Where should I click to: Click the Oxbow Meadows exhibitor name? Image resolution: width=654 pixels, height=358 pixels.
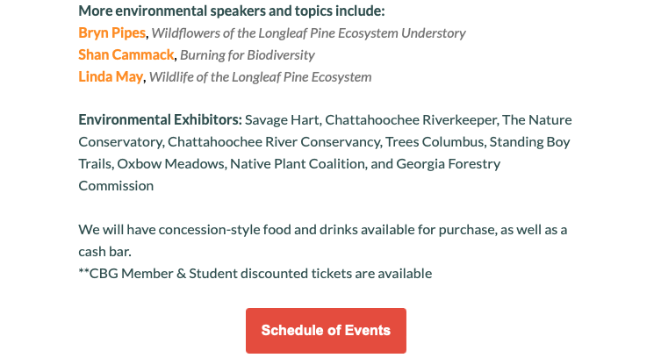(171, 164)
